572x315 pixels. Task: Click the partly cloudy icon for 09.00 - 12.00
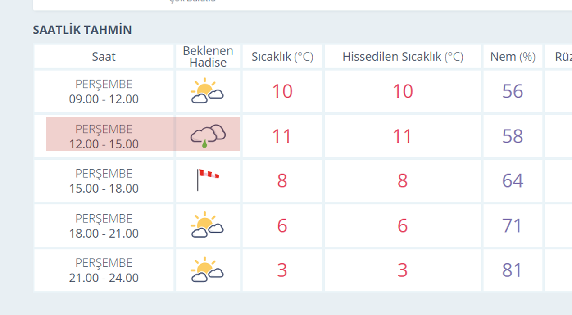tap(207, 91)
